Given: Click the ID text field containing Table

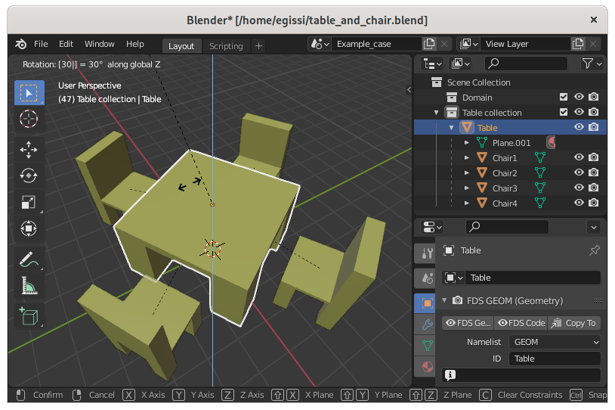Looking at the screenshot, I should pyautogui.click(x=555, y=359).
